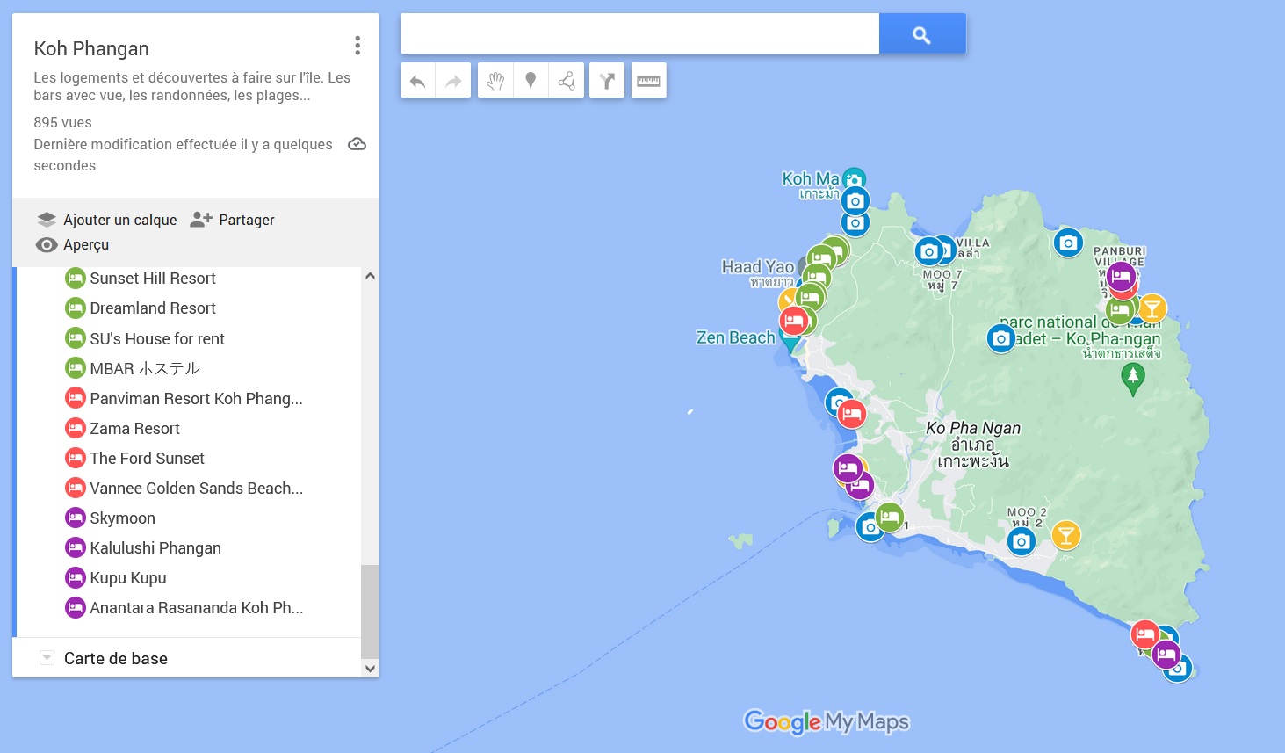Collapse the layer list using the up chevron
Screen dimensions: 1285x753
[x=370, y=275]
